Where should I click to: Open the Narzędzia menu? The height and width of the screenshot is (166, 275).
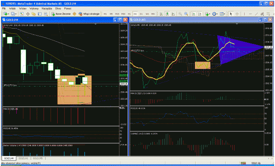point(47,8)
